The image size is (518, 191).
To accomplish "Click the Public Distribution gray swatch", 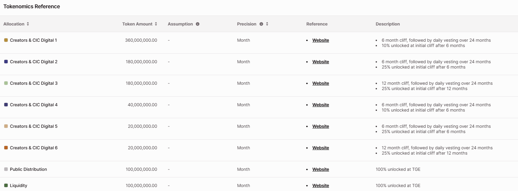I will (6, 169).
